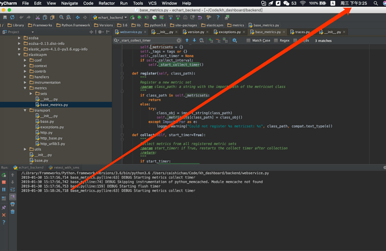Close the version.py editor tab

pos(208,32)
